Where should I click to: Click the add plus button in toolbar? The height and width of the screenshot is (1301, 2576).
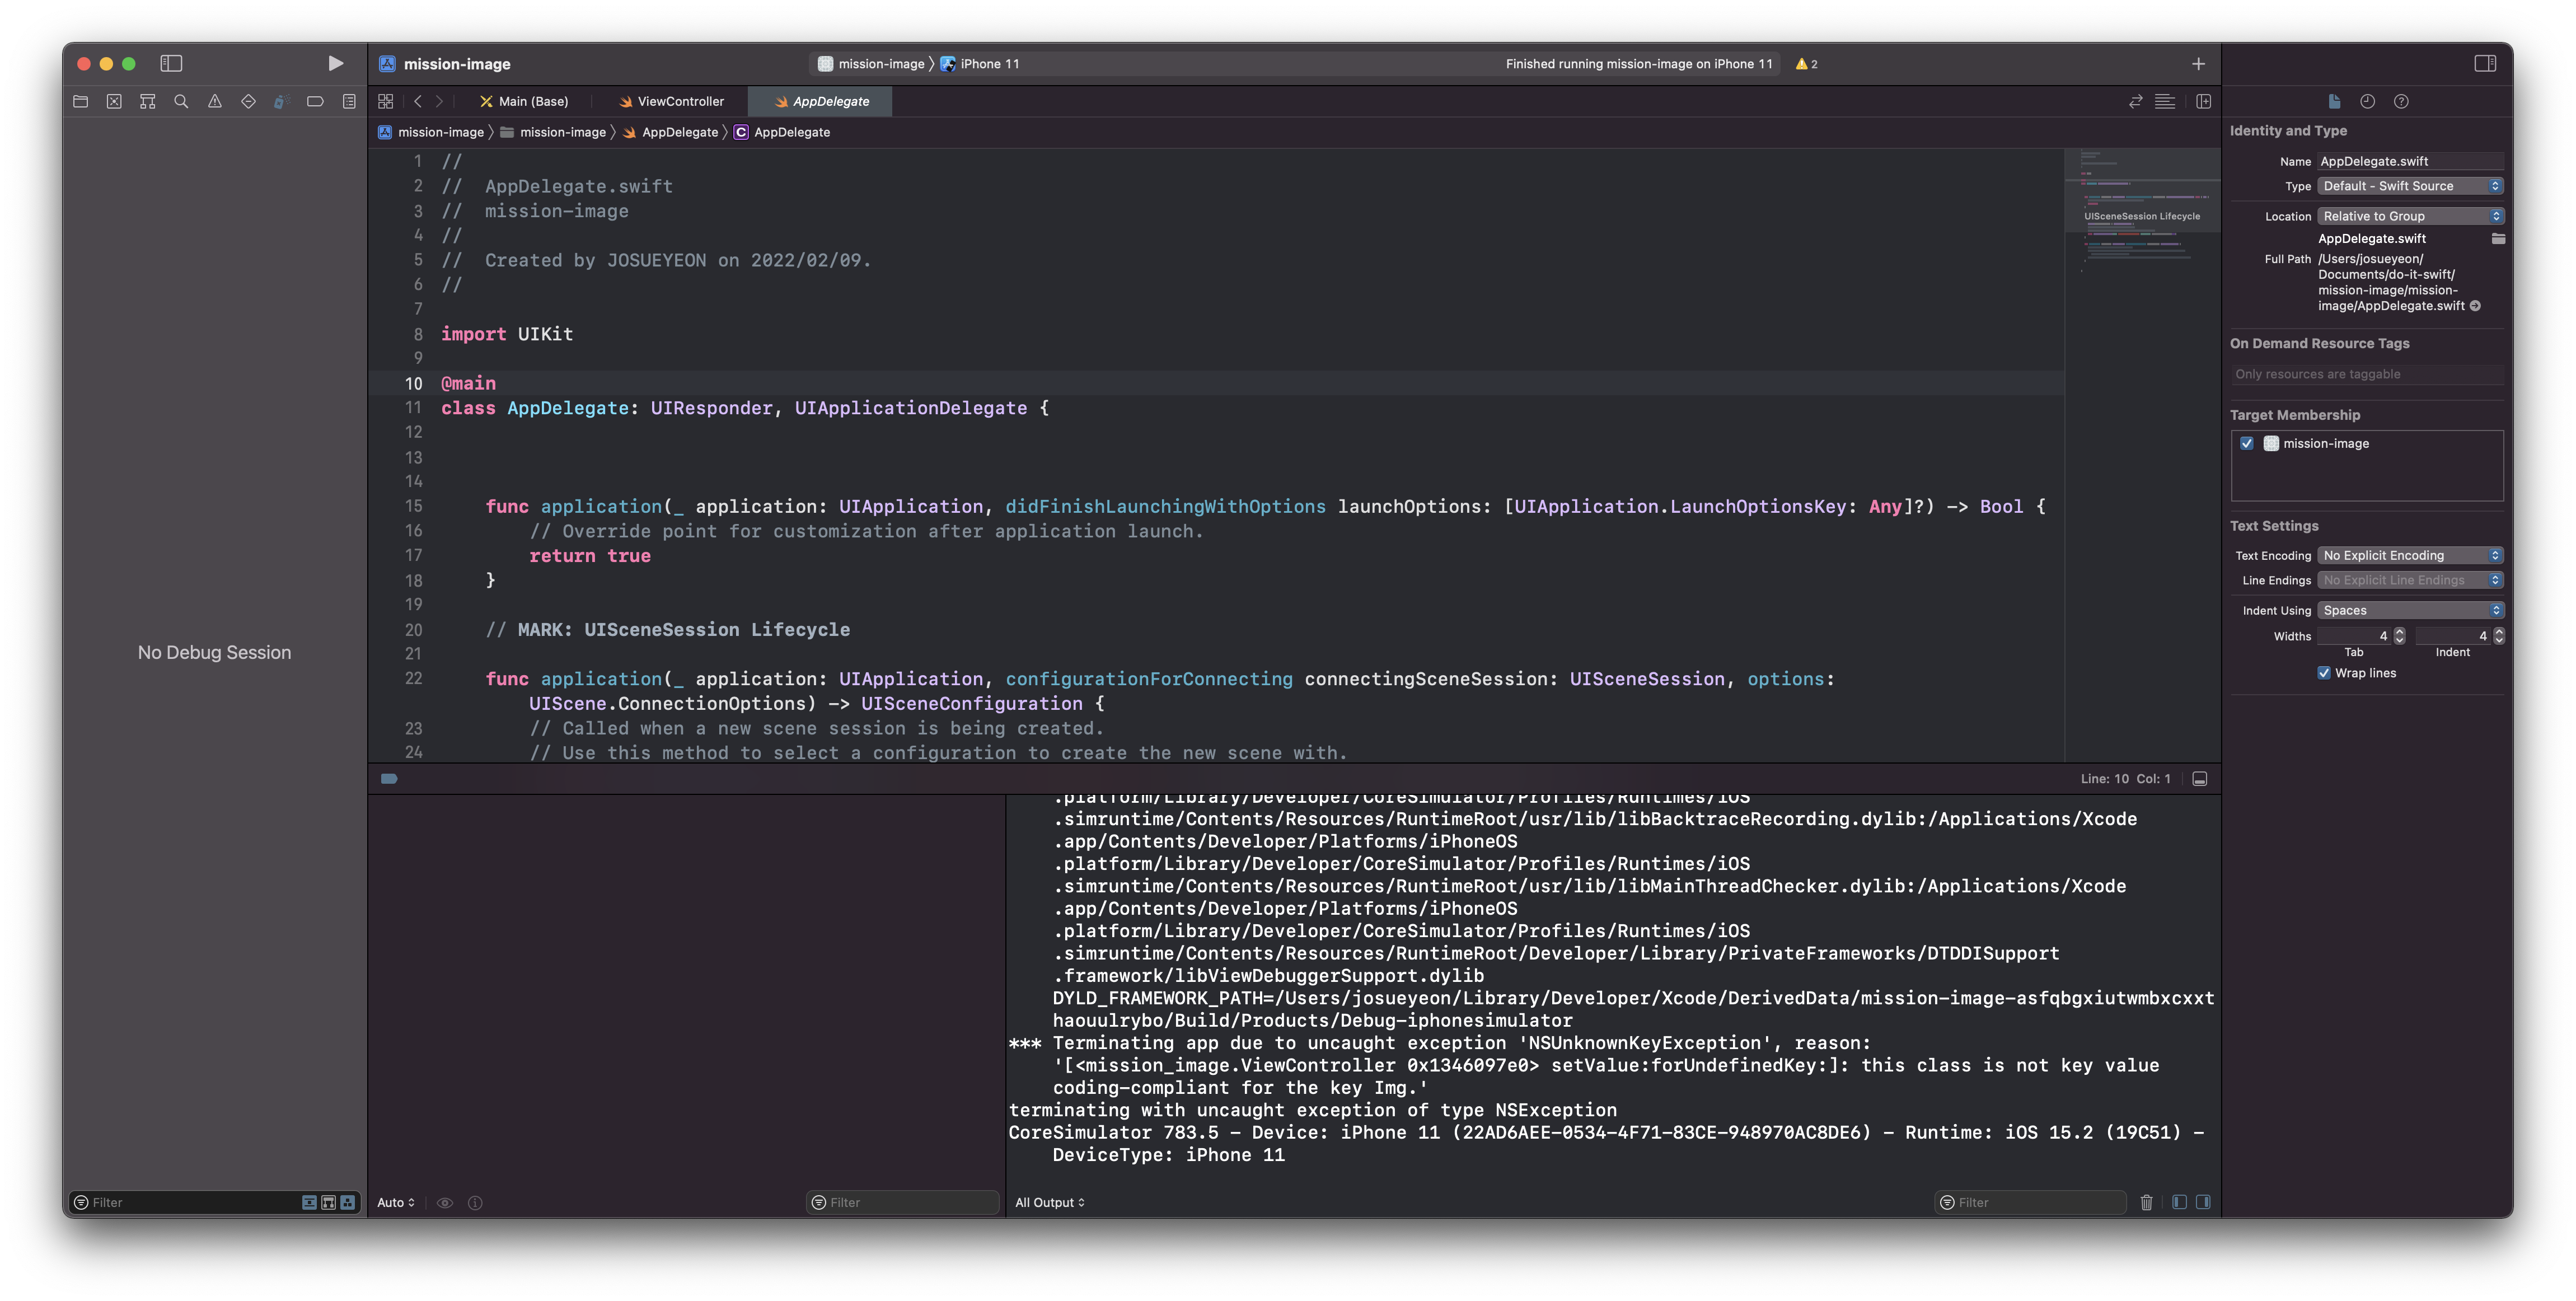2198,63
